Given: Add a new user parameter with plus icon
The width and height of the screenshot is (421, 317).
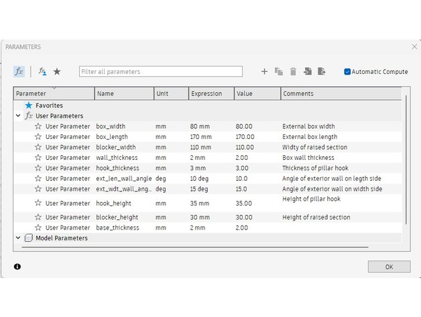Looking at the screenshot, I should click(x=264, y=71).
